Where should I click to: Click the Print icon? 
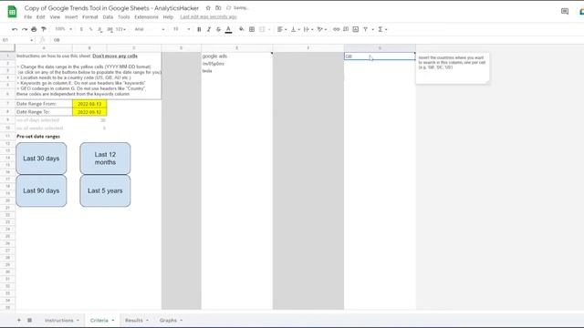[34, 29]
